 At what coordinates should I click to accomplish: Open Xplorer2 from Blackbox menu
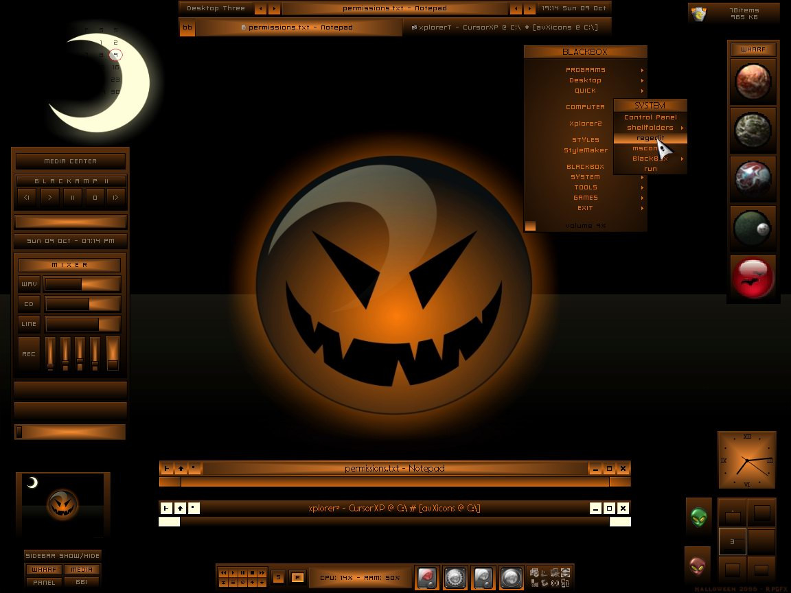tap(585, 124)
